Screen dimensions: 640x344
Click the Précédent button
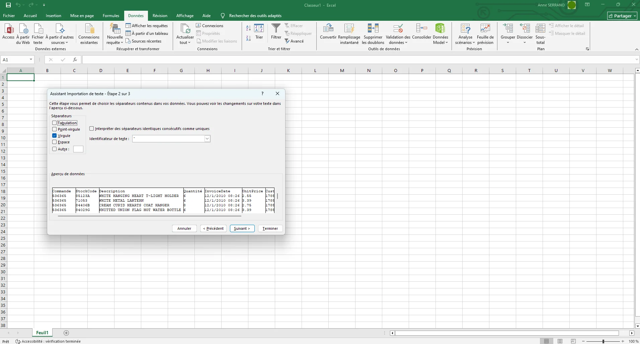tap(213, 228)
